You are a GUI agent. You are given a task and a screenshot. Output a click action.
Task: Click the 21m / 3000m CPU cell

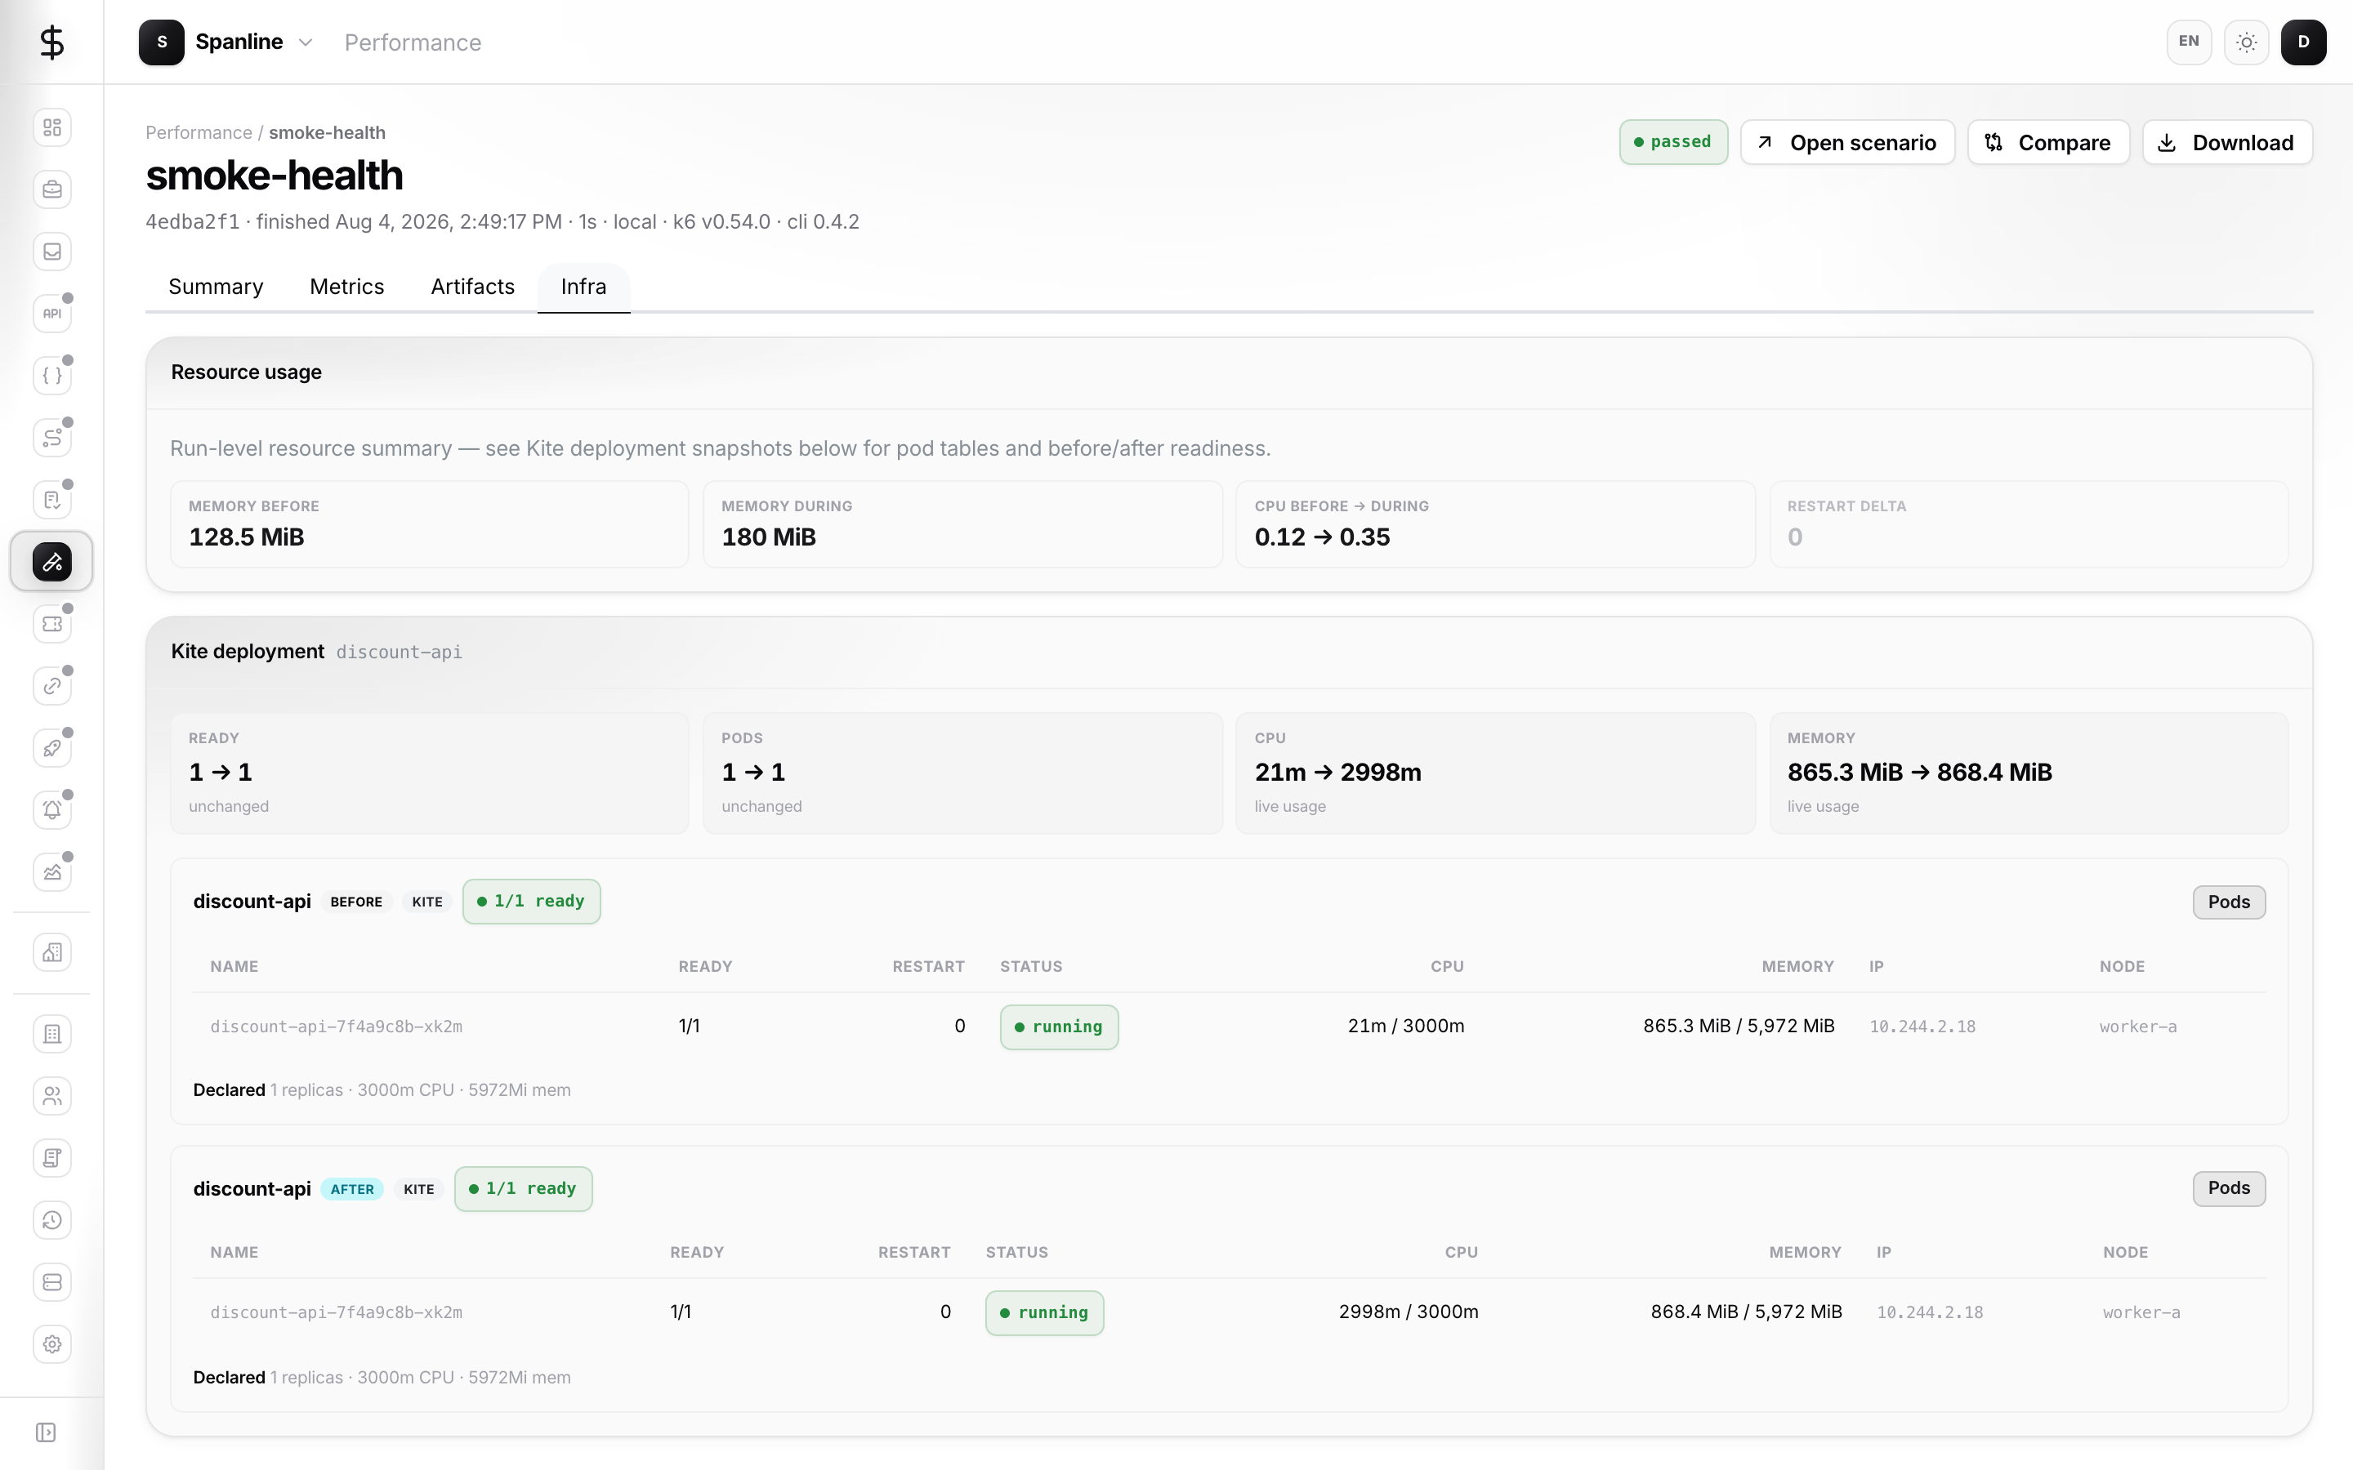pos(1405,1026)
